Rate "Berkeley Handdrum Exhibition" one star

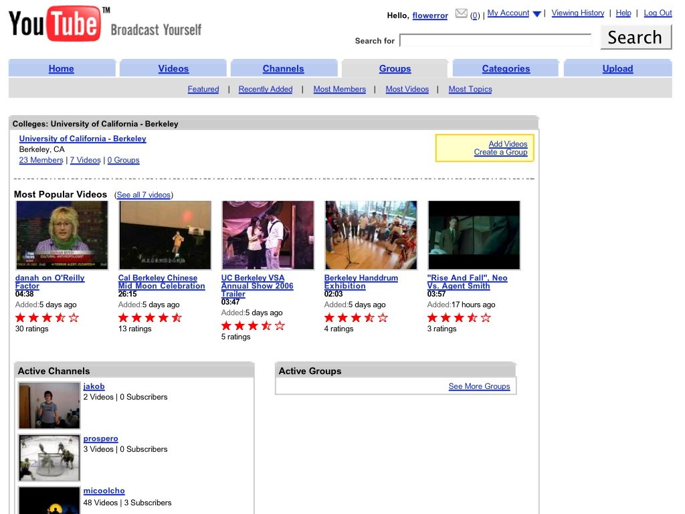(x=329, y=317)
